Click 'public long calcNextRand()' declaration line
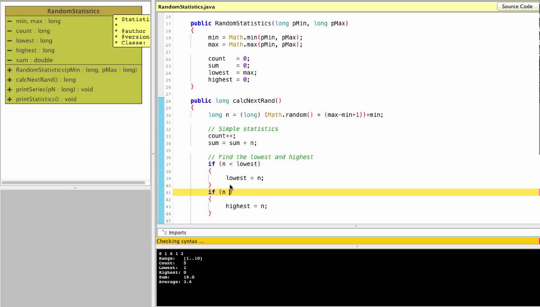This screenshot has width=540, height=307. tap(236, 101)
